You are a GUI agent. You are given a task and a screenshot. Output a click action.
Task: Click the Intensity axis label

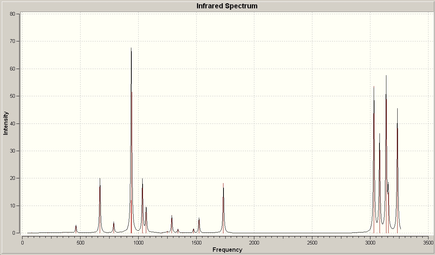point(6,124)
